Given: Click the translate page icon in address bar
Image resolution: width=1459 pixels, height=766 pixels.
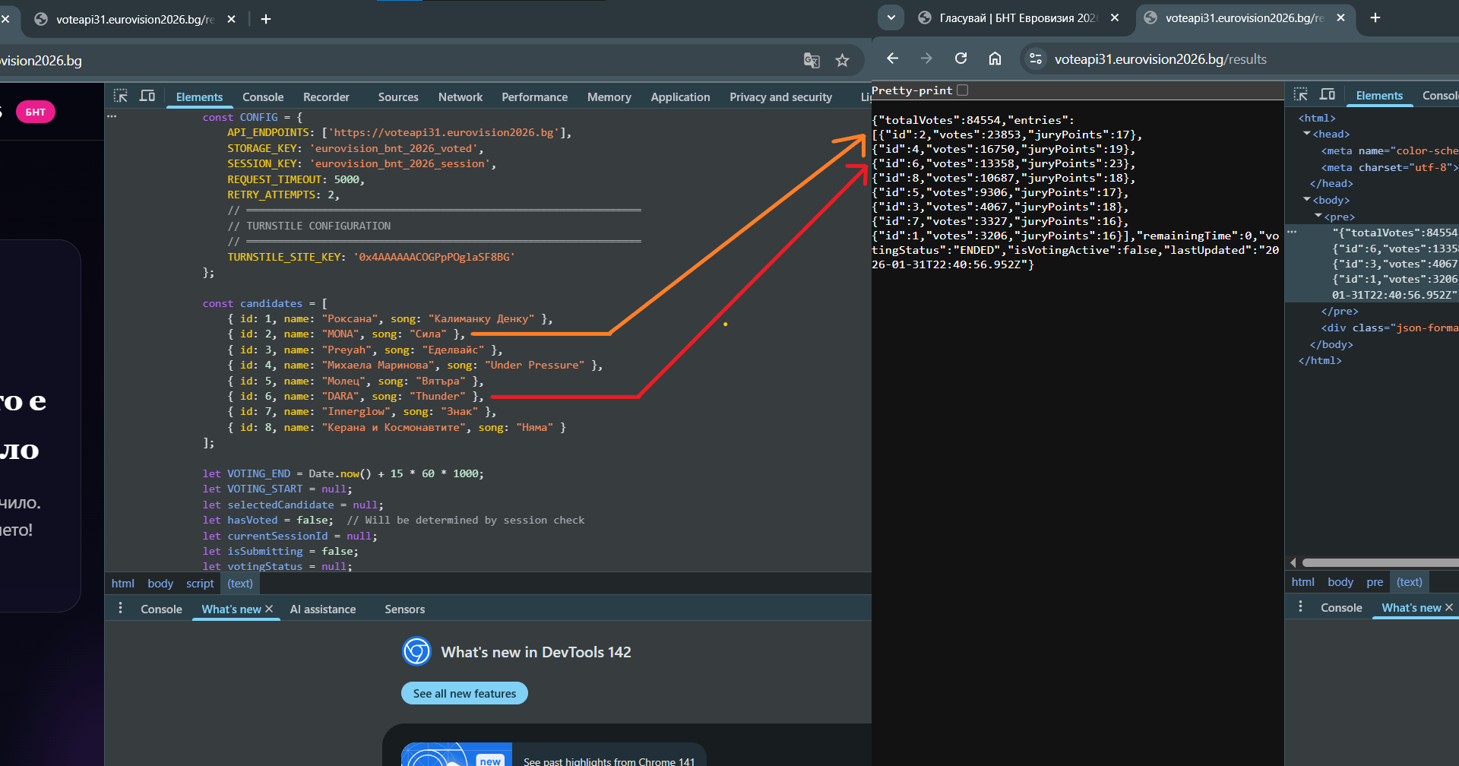Looking at the screenshot, I should (812, 61).
